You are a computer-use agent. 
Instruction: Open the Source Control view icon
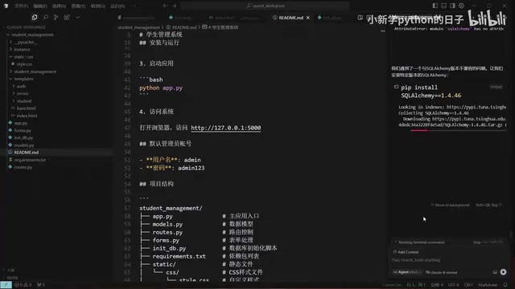56,17
